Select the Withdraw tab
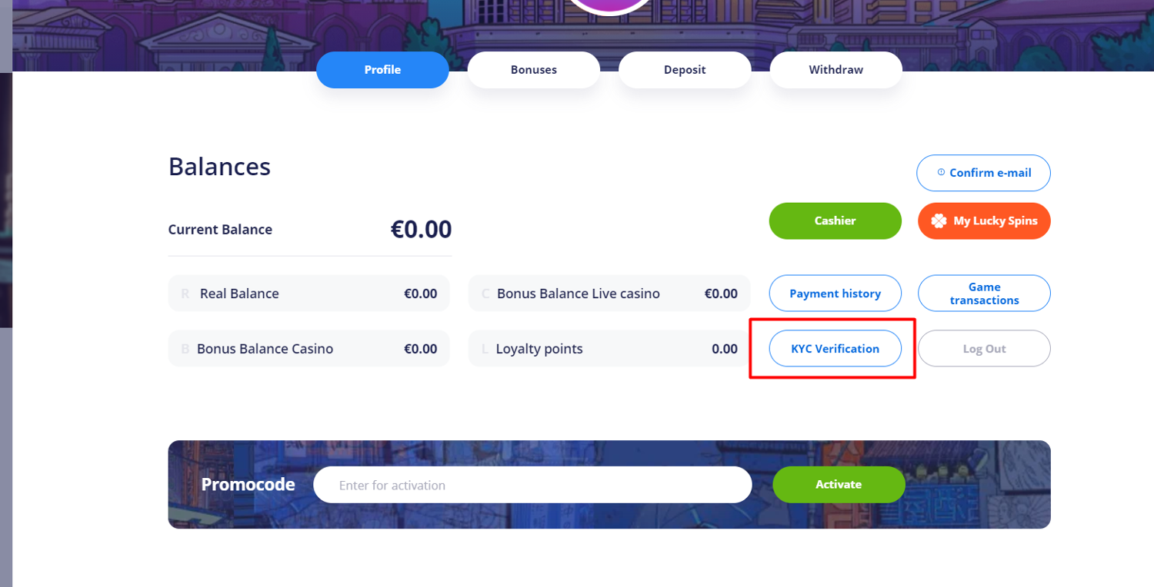Image resolution: width=1154 pixels, height=587 pixels. (835, 70)
